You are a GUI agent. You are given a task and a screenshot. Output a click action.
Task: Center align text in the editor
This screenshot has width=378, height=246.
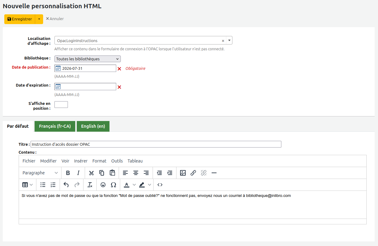pos(136,173)
